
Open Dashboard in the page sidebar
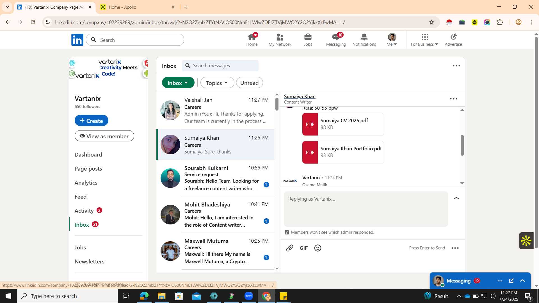[x=88, y=155]
